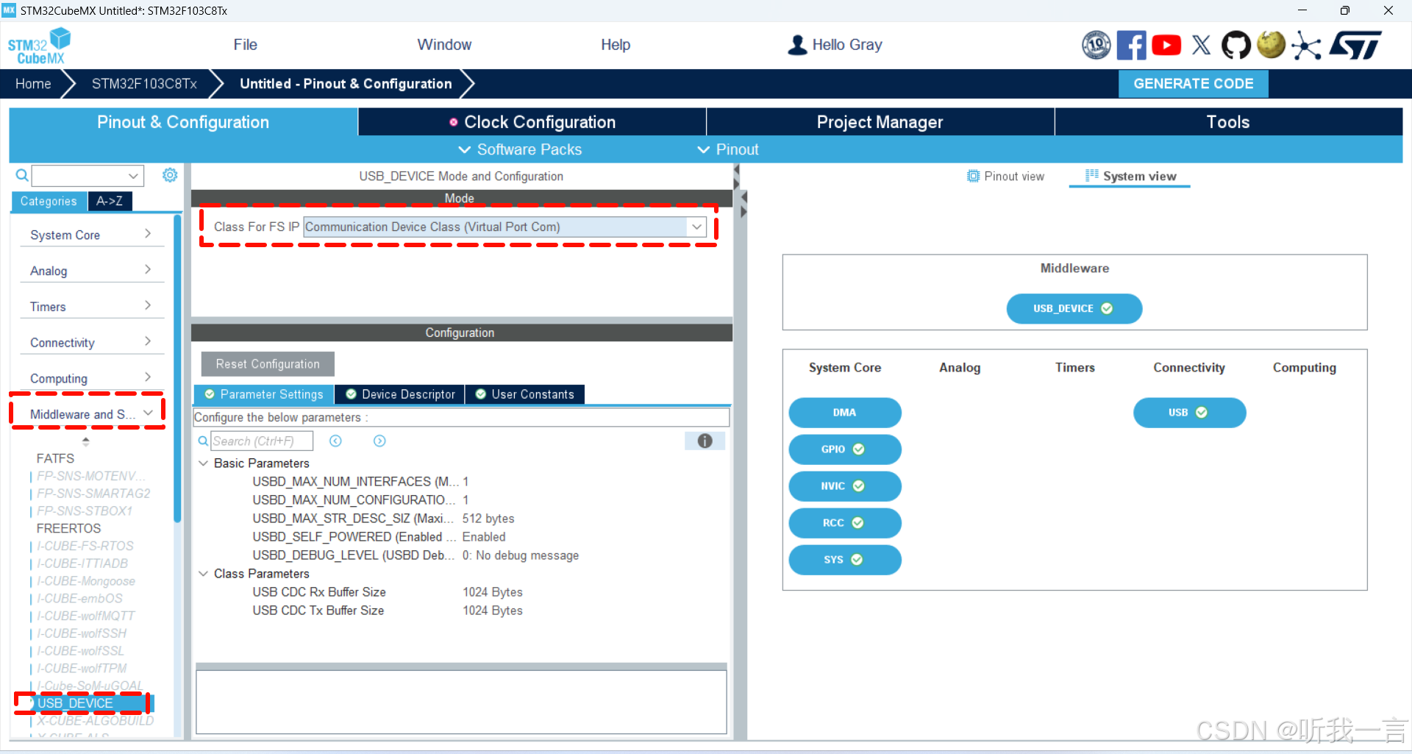Open the X (Twitter) icon link

(x=1201, y=45)
